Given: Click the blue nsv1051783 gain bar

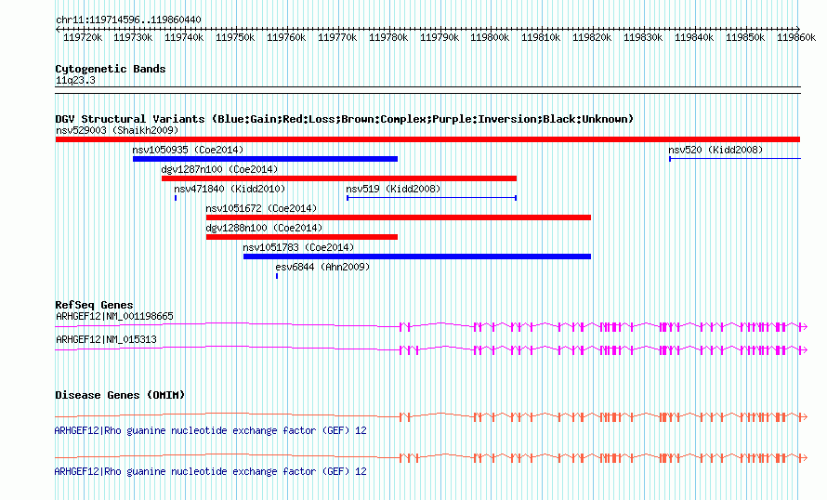Looking at the screenshot, I should tap(417, 257).
